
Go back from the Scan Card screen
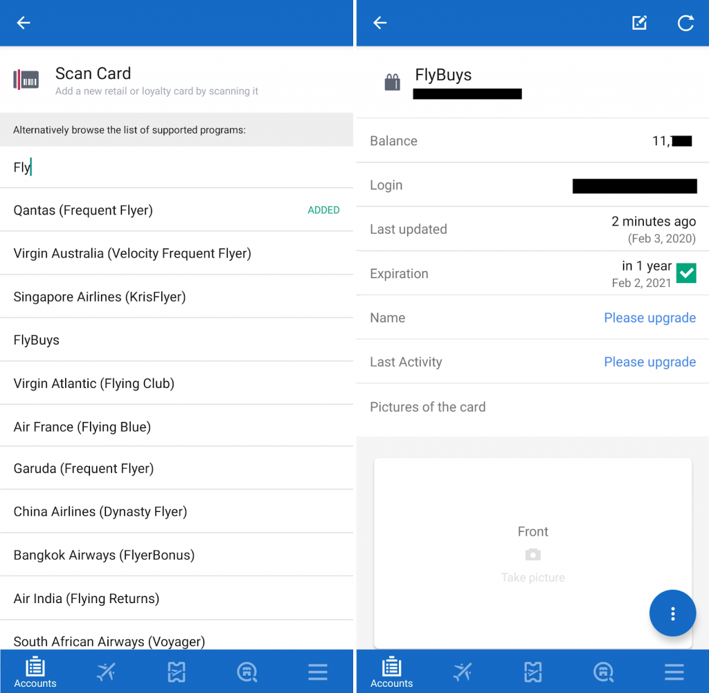click(x=23, y=23)
